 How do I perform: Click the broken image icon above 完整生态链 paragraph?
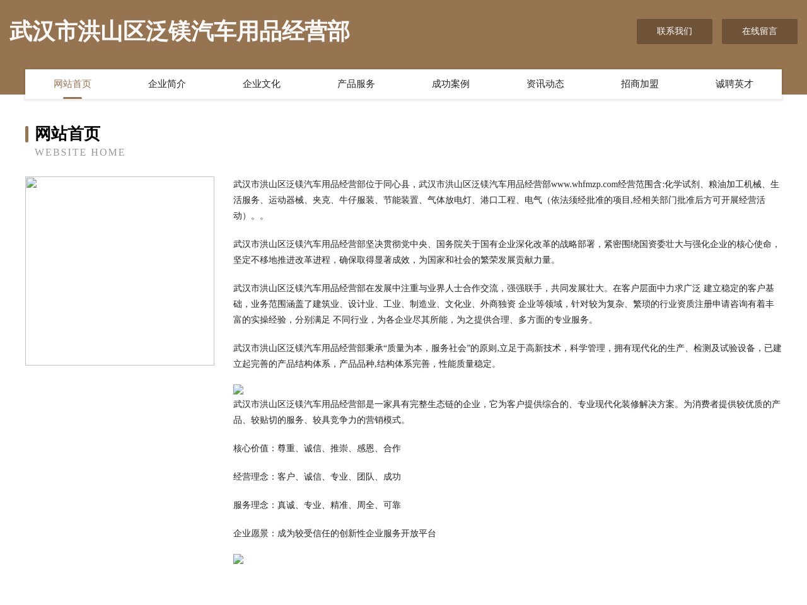[x=238, y=390]
